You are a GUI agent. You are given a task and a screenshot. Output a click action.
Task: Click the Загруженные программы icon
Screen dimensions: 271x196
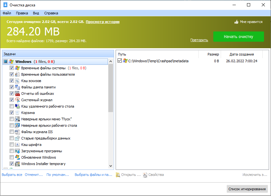(17, 151)
